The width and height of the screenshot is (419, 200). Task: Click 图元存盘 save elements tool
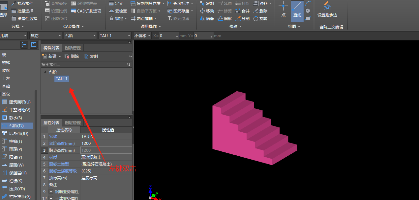(180, 11)
